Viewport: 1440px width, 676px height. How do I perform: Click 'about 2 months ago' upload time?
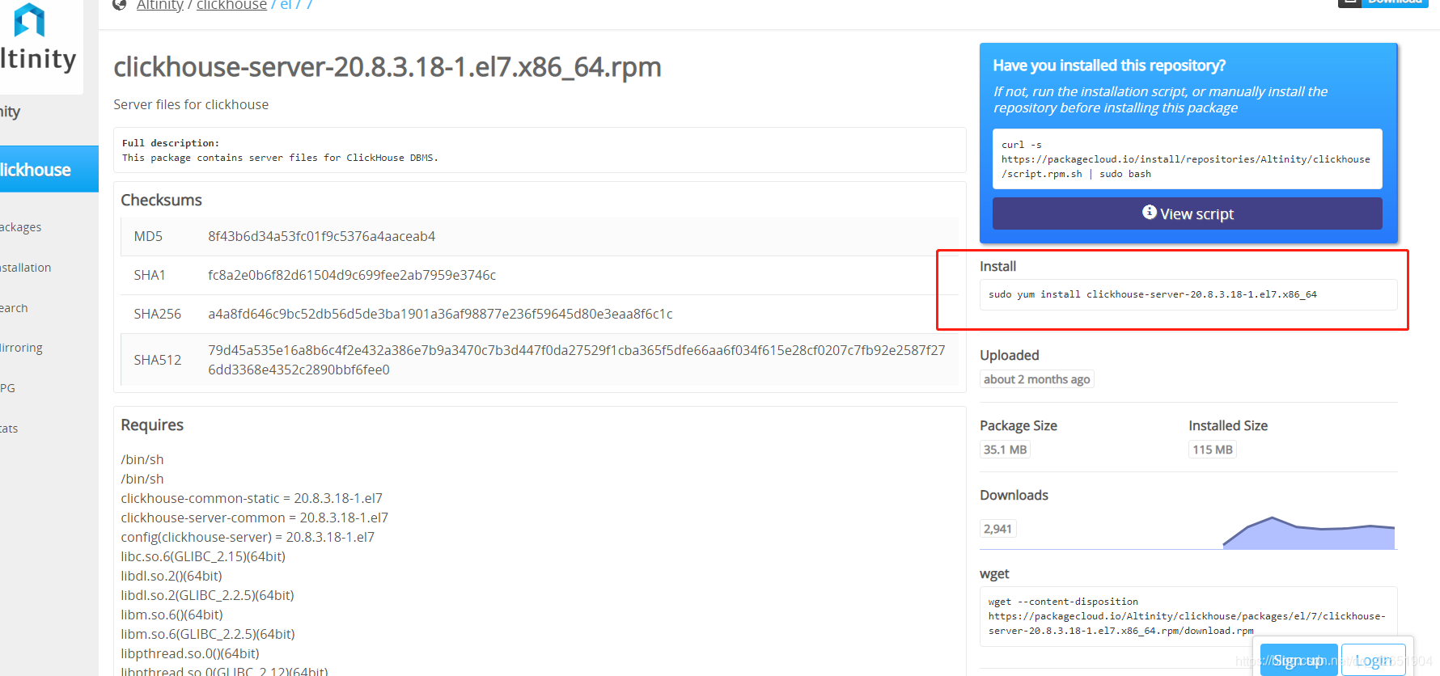1036,379
